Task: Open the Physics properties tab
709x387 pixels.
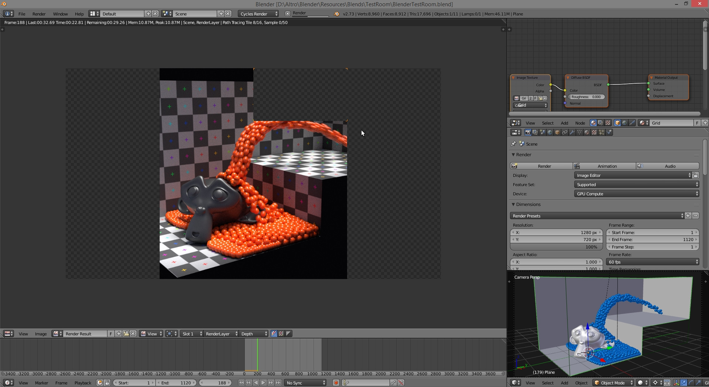Action: click(x=609, y=133)
